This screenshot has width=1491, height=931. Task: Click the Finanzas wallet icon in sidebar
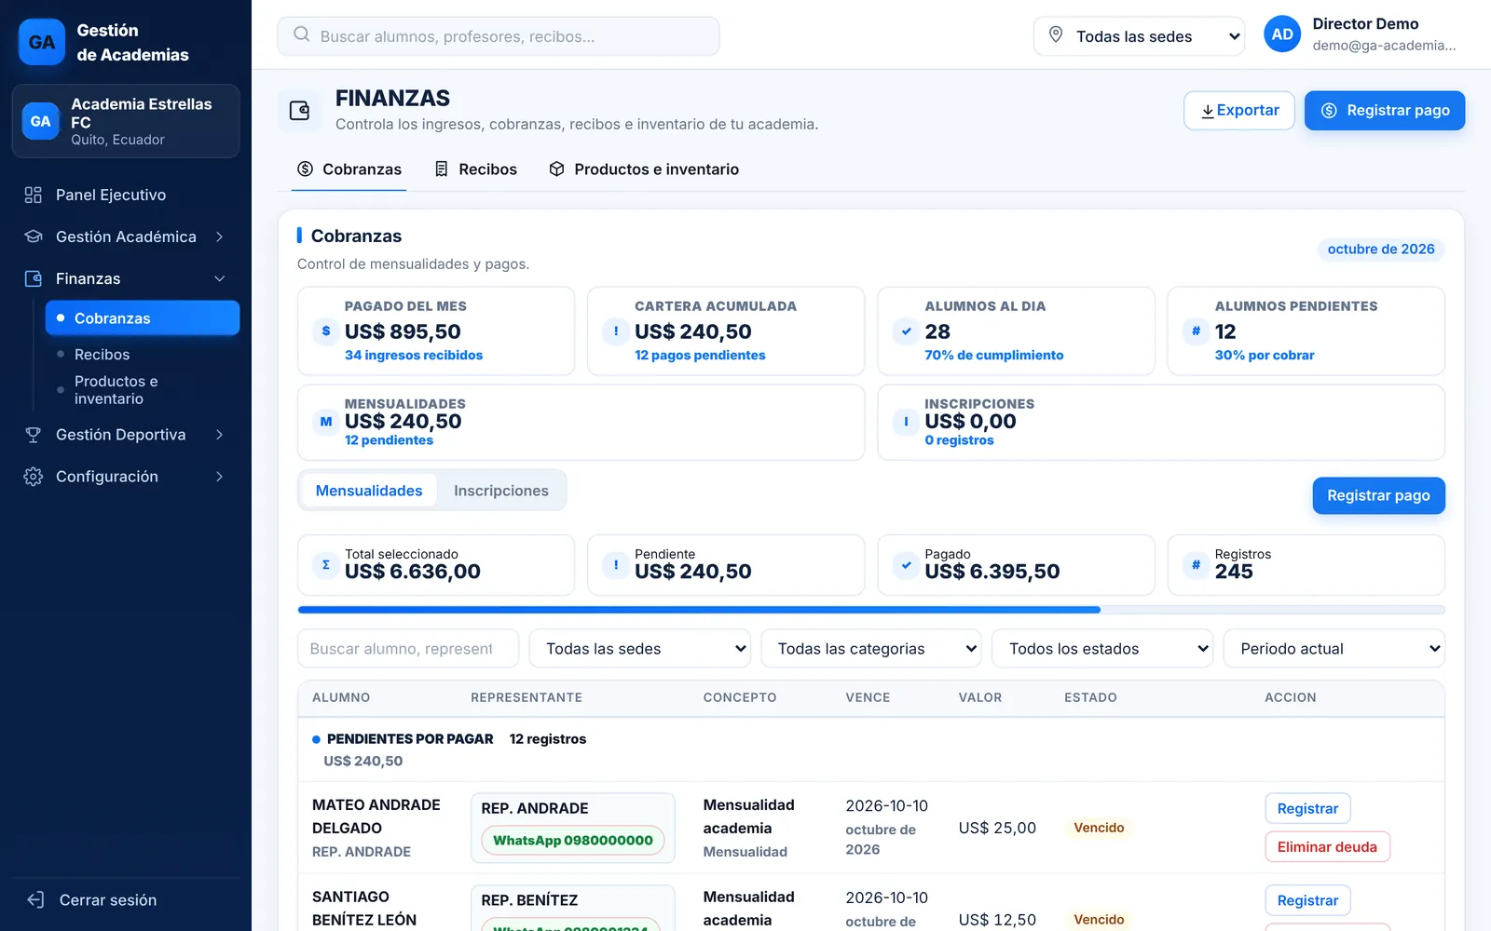click(x=34, y=278)
